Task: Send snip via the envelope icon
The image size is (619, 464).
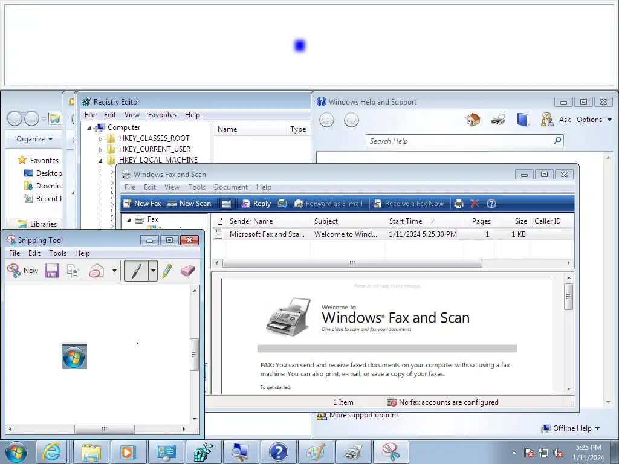Action: pos(96,271)
